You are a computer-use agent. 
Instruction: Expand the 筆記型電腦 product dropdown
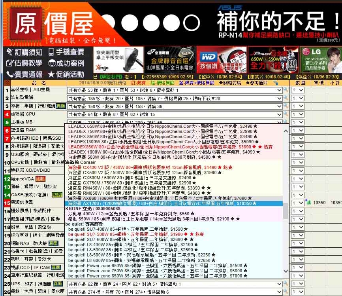(175, 99)
